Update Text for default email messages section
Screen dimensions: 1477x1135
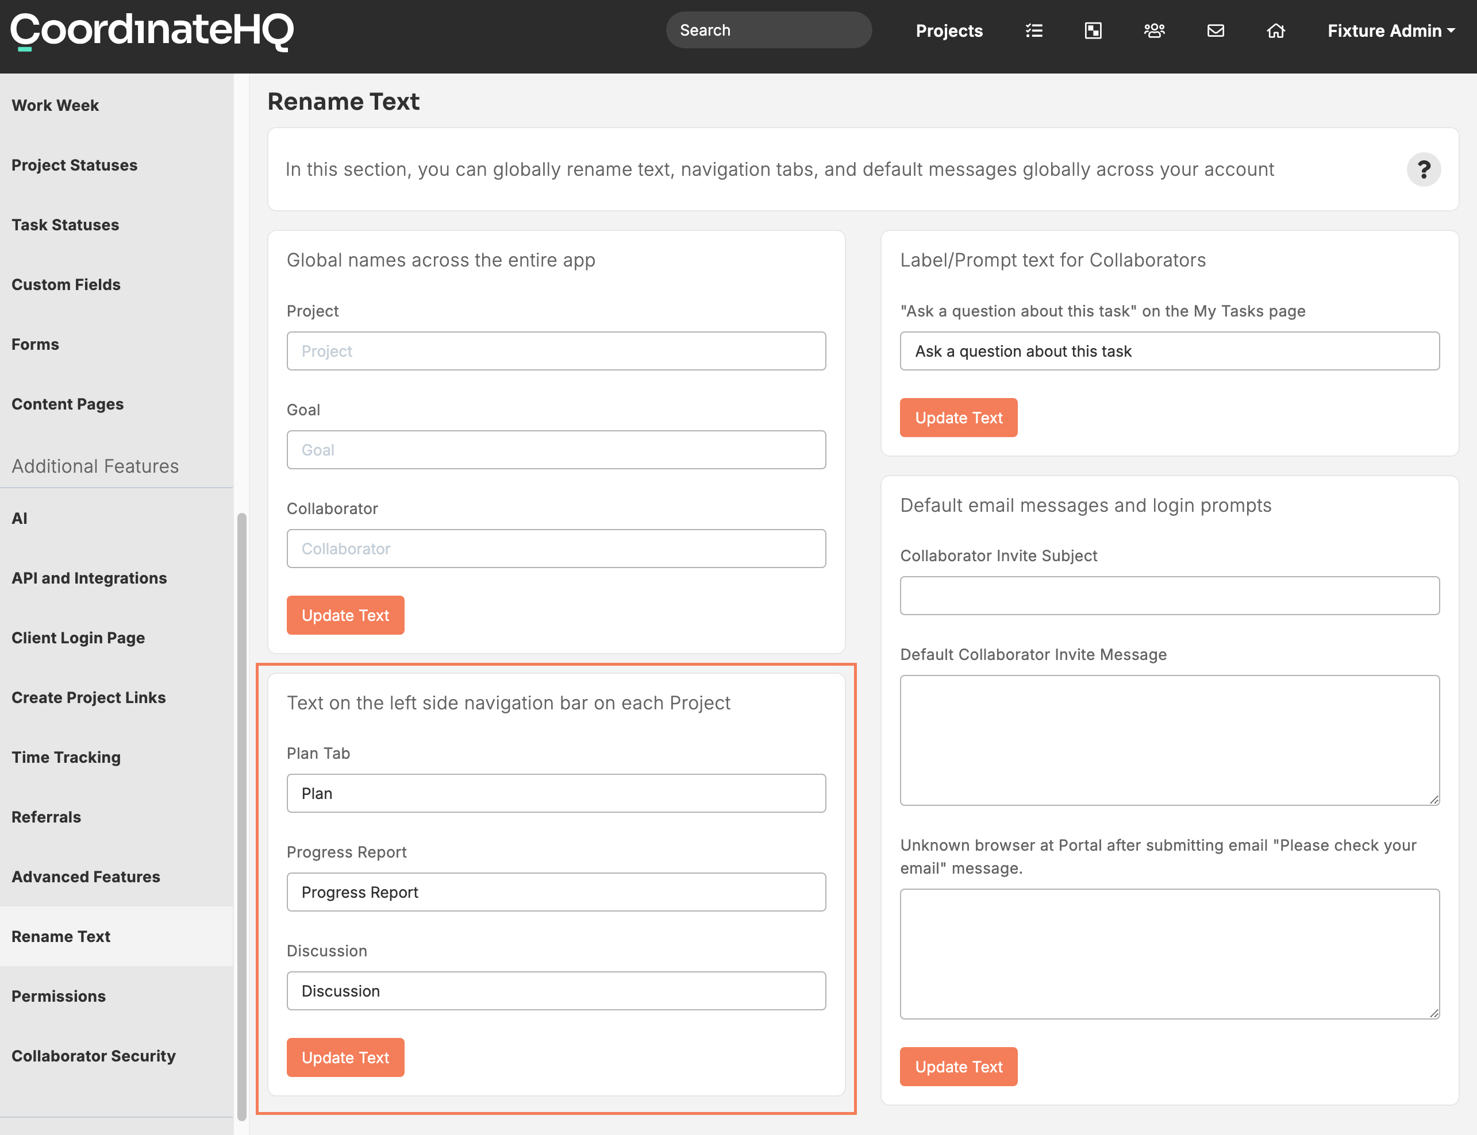pyautogui.click(x=959, y=1067)
